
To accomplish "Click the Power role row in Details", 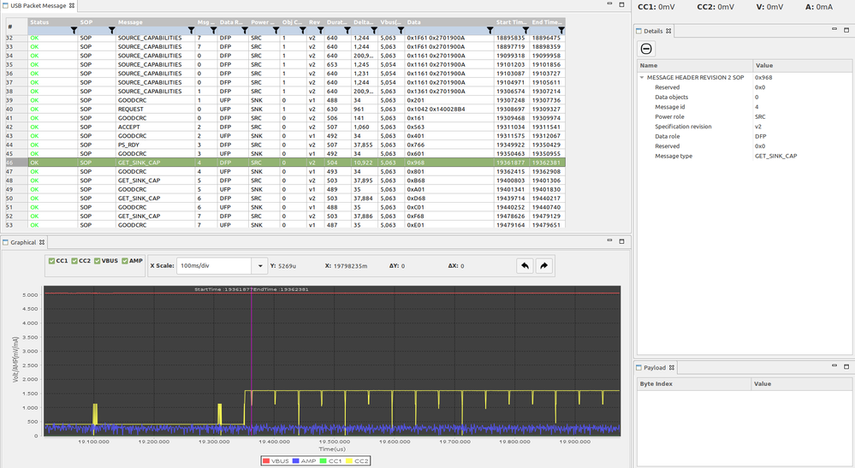I will pos(745,116).
